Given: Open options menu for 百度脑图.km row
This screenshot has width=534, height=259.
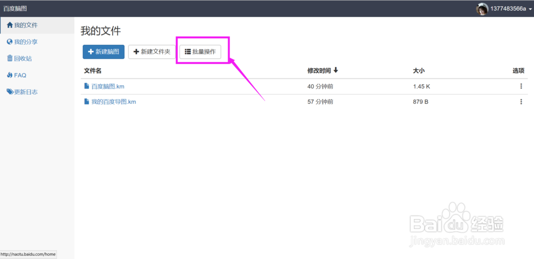Looking at the screenshot, I should click(x=521, y=86).
